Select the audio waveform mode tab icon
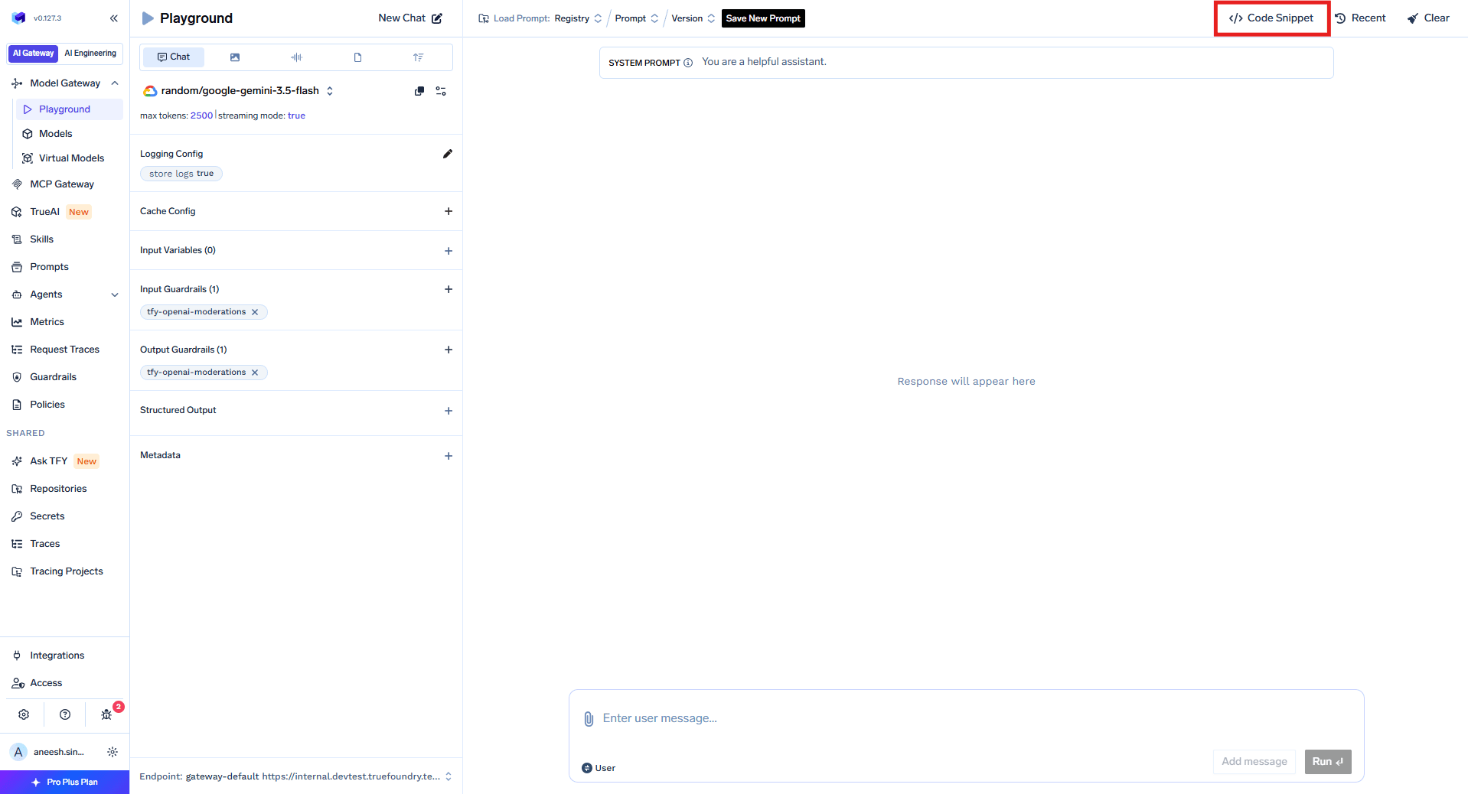 click(296, 57)
